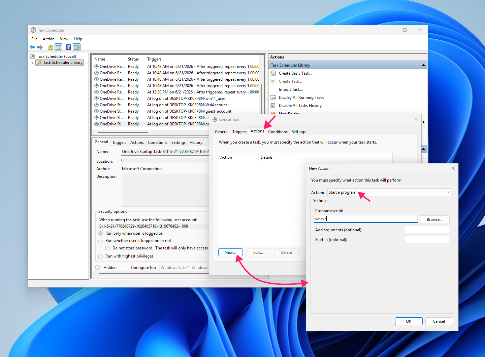
Task: Toggle the Show/Hide Action Pane toolbar icon
Action: tap(77, 47)
